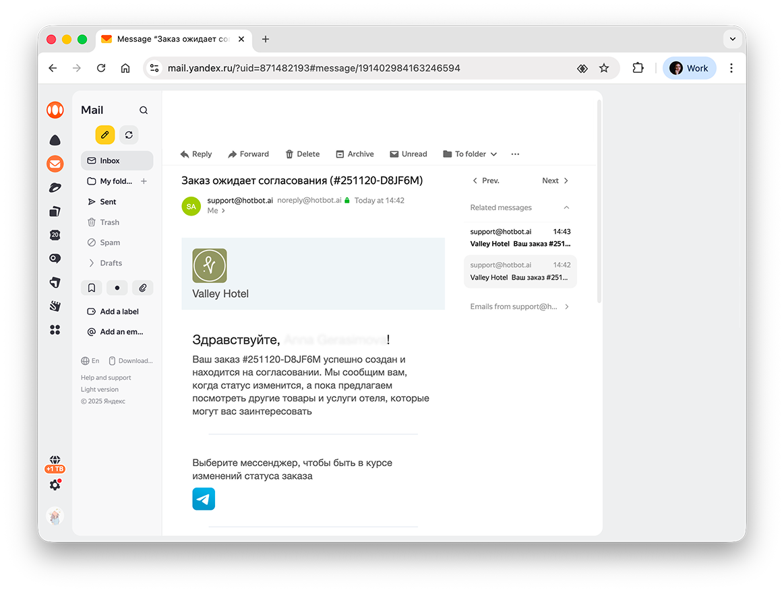Filter unread messages with dot icon

point(117,288)
